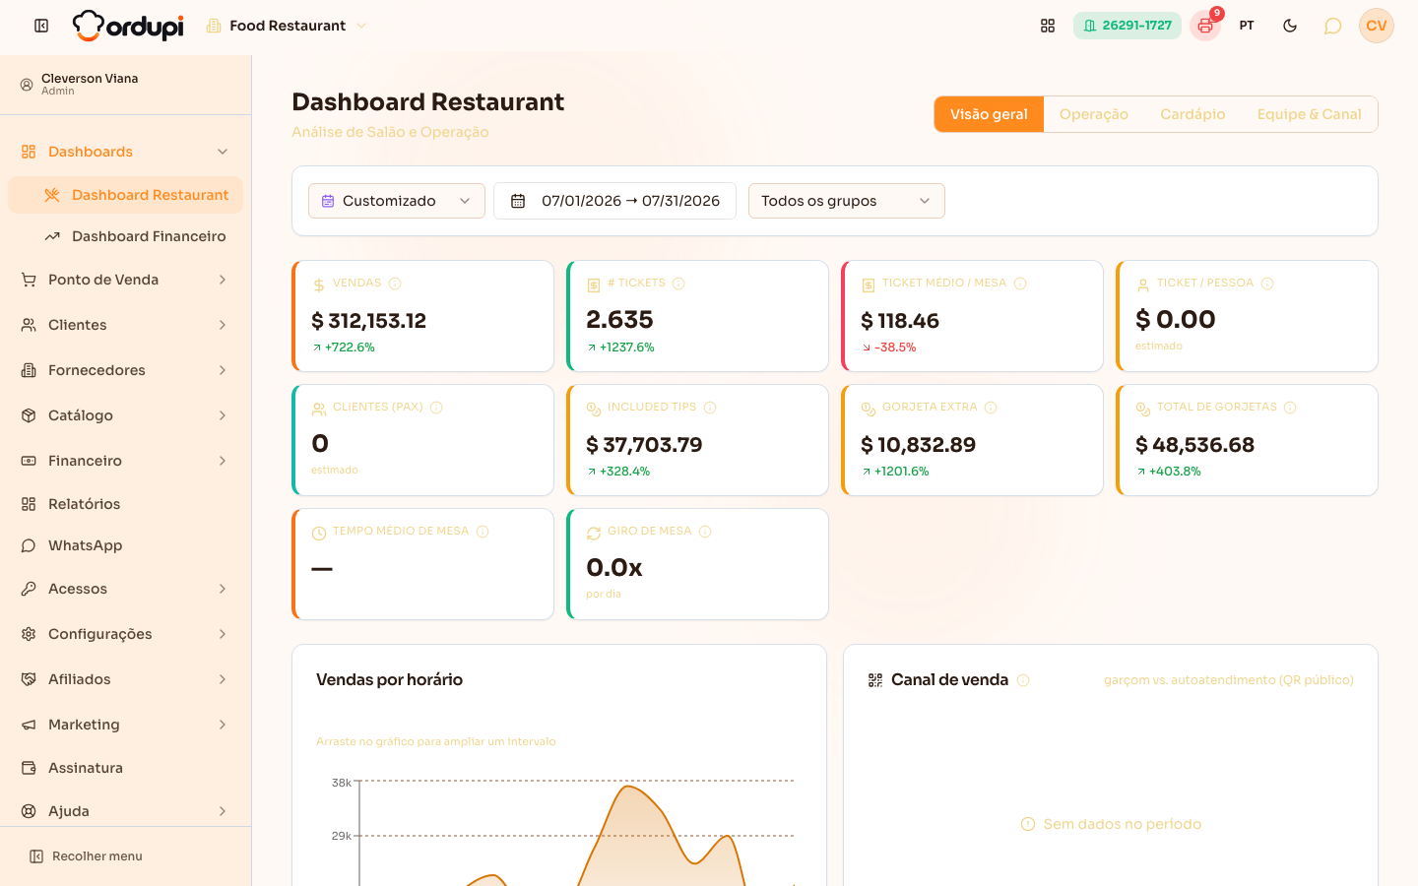Click the 2.635 tickets value
Viewport: 1418px width, 886px height.
(619, 320)
